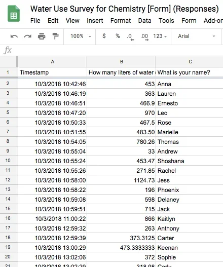Open the Google Sheets home icon
The height and width of the screenshot is (267, 223).
tap(14, 14)
